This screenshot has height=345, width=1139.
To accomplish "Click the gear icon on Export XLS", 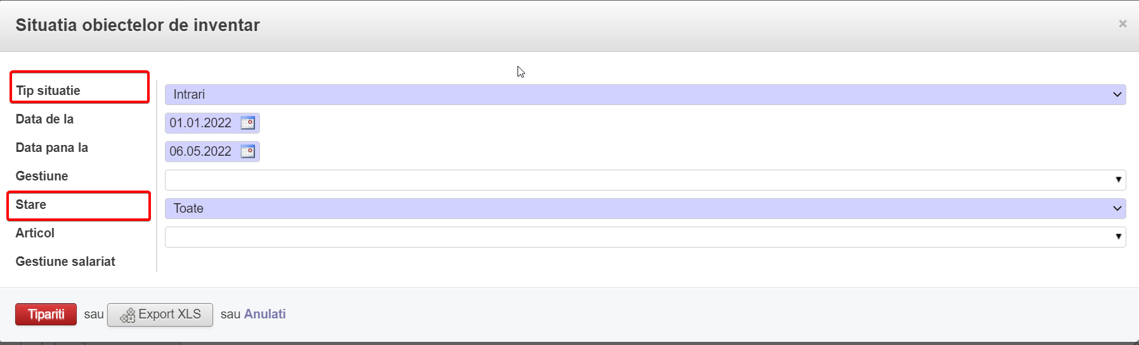I will (127, 315).
